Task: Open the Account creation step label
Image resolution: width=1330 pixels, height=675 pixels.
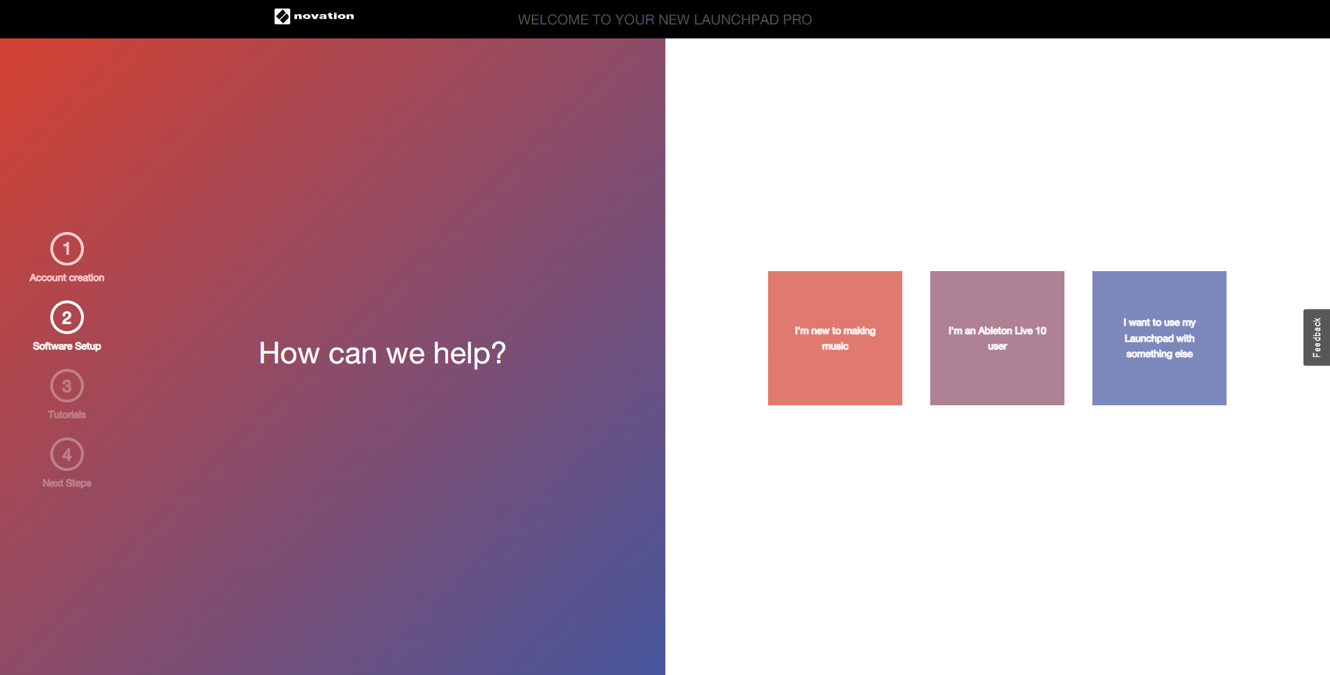Action: [x=67, y=277]
